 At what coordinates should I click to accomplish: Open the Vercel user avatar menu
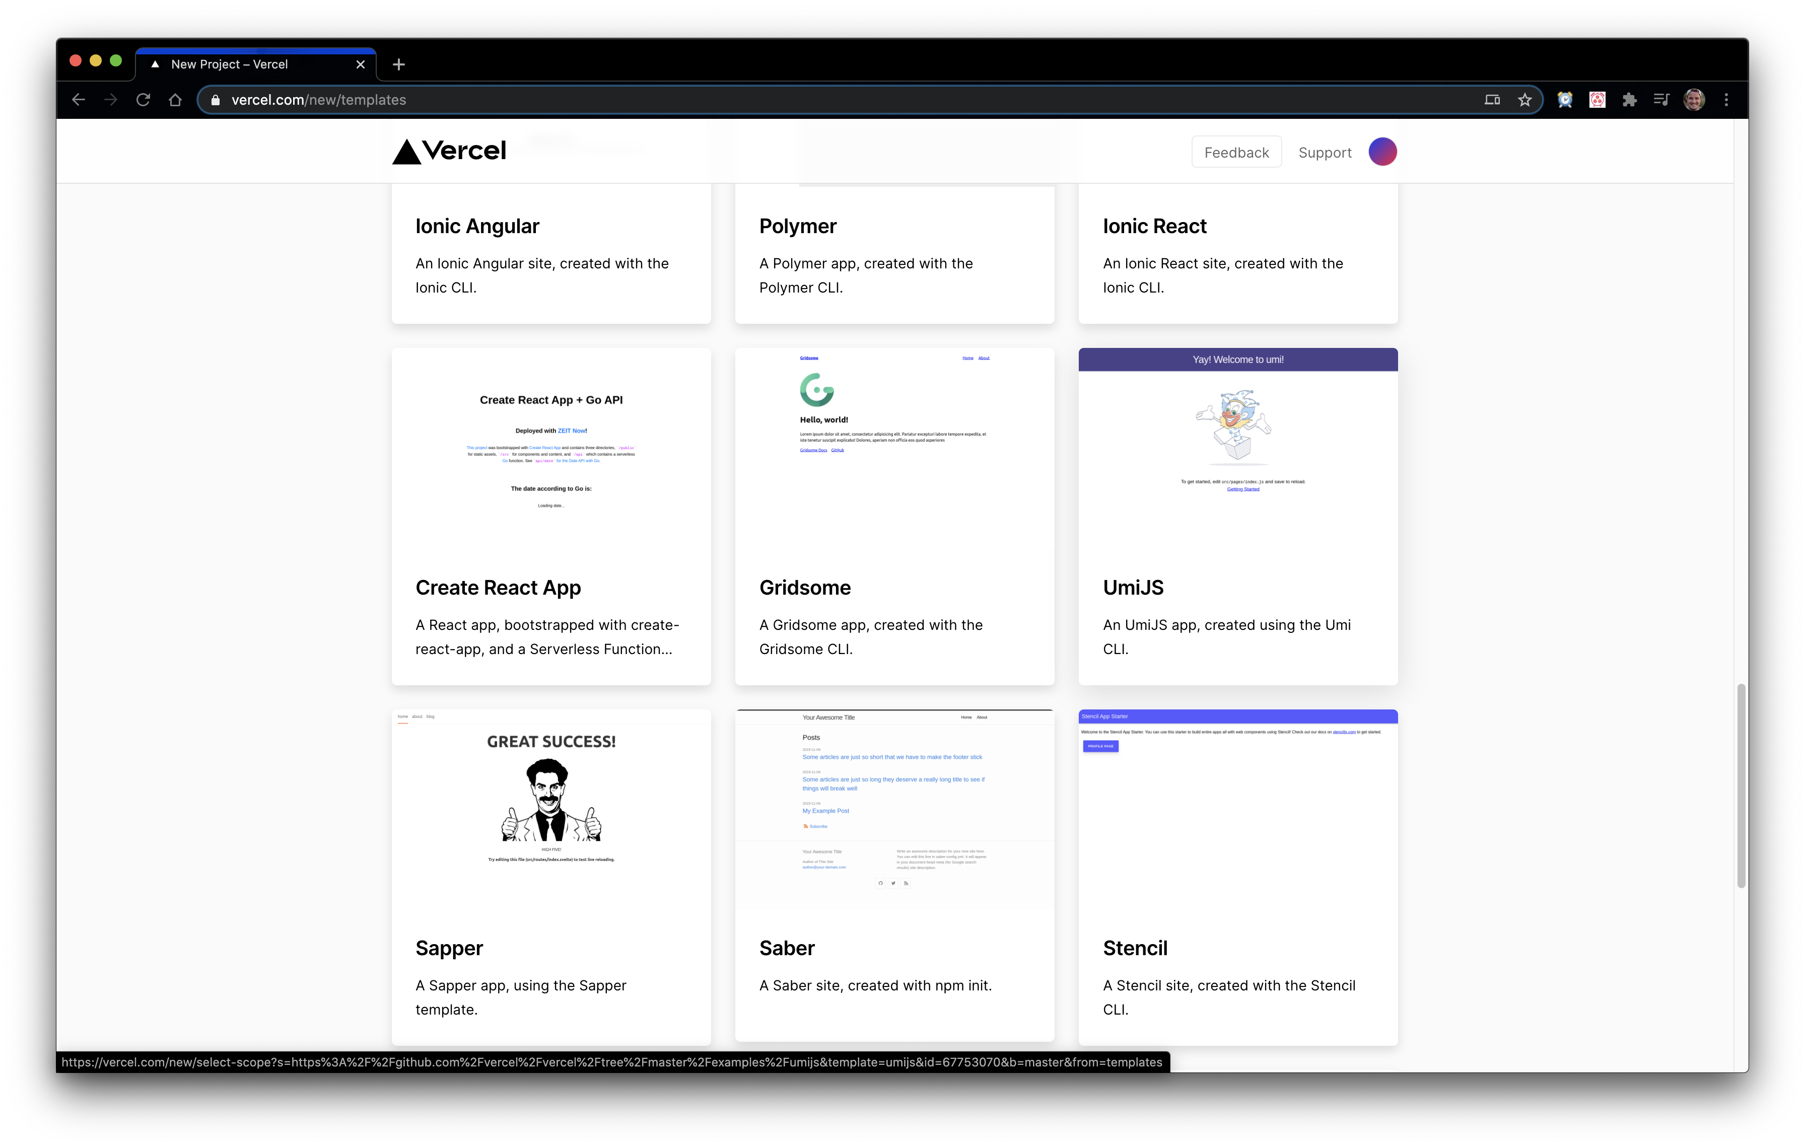[x=1383, y=152]
